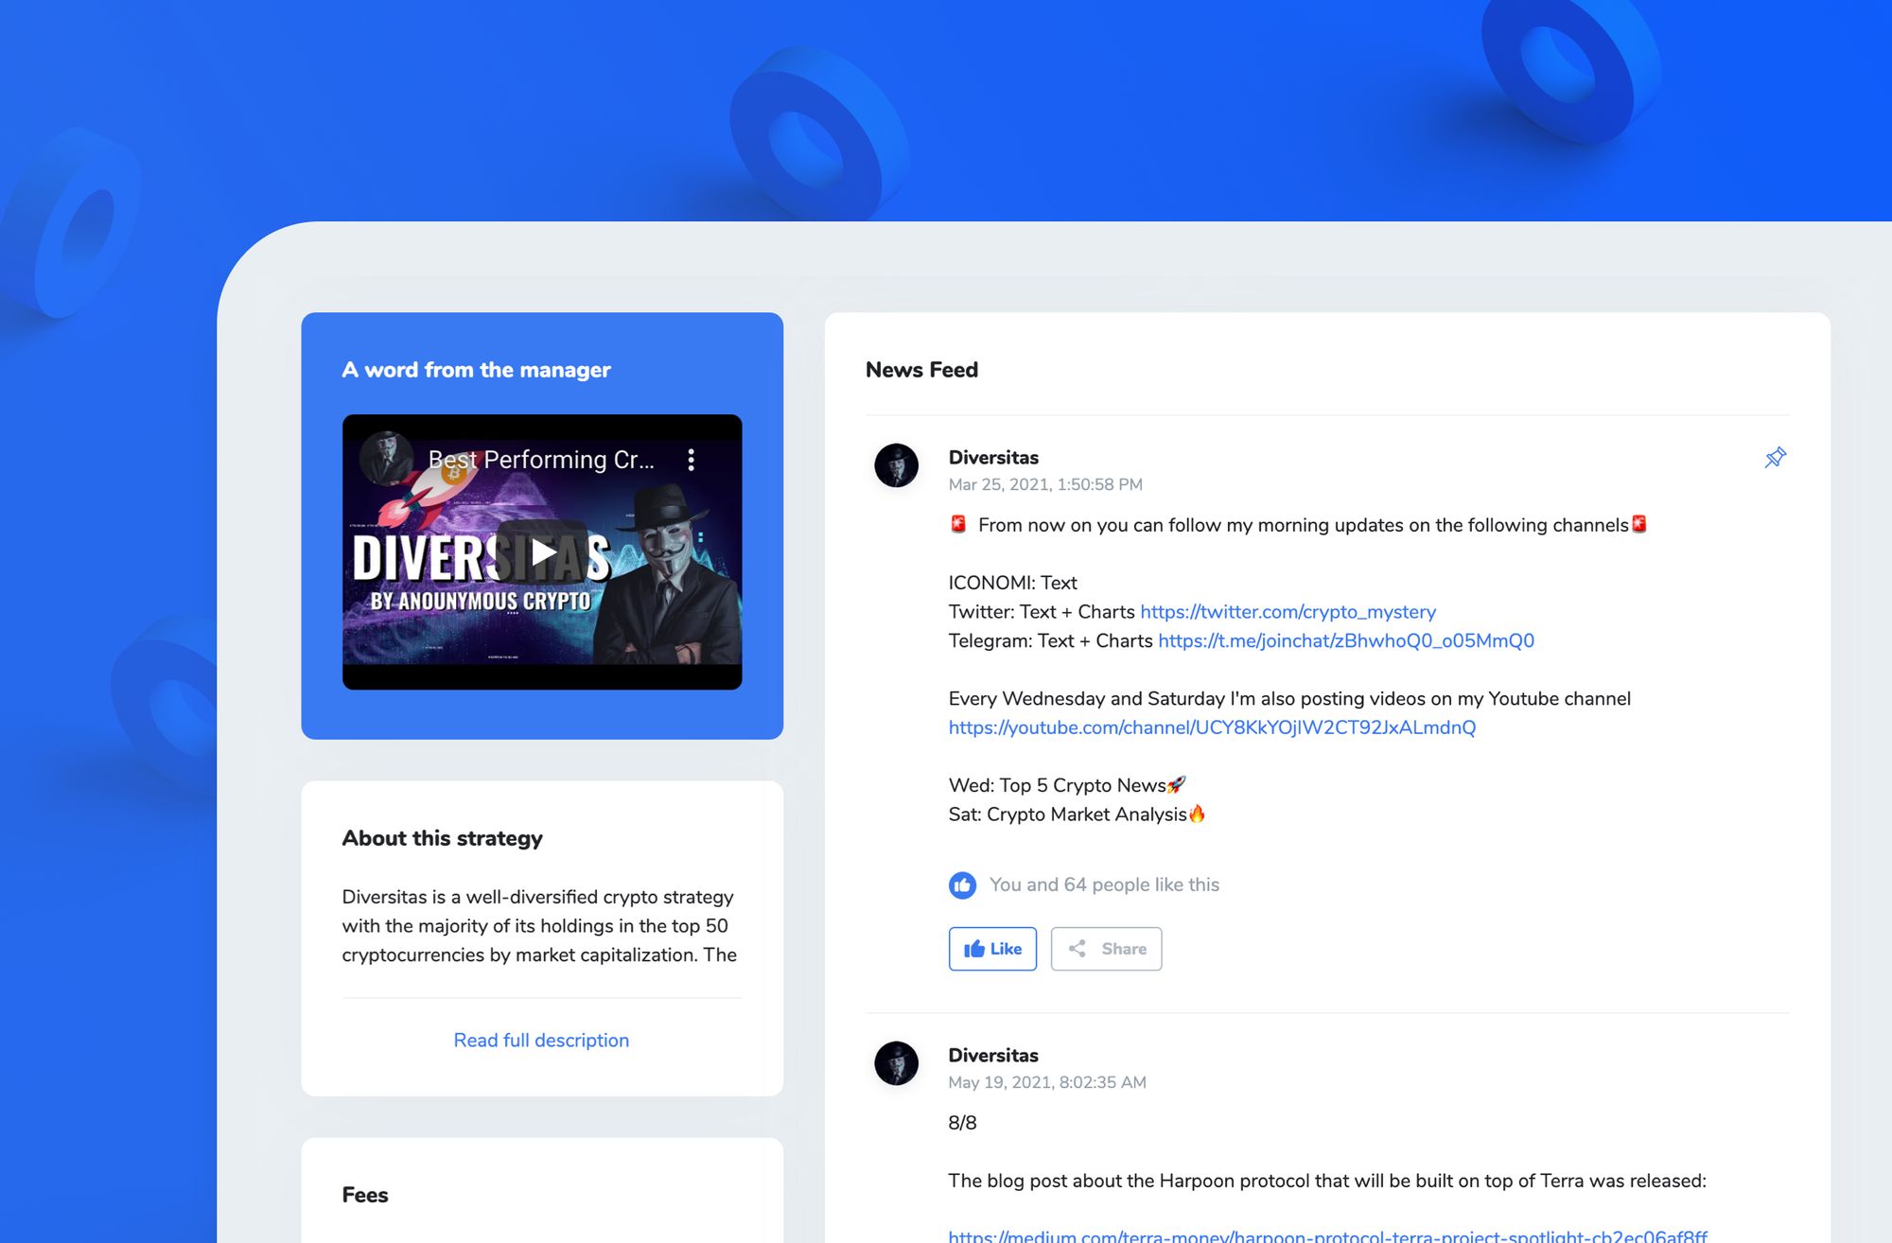Open Diversitas avatar on May 19 post

click(896, 1063)
